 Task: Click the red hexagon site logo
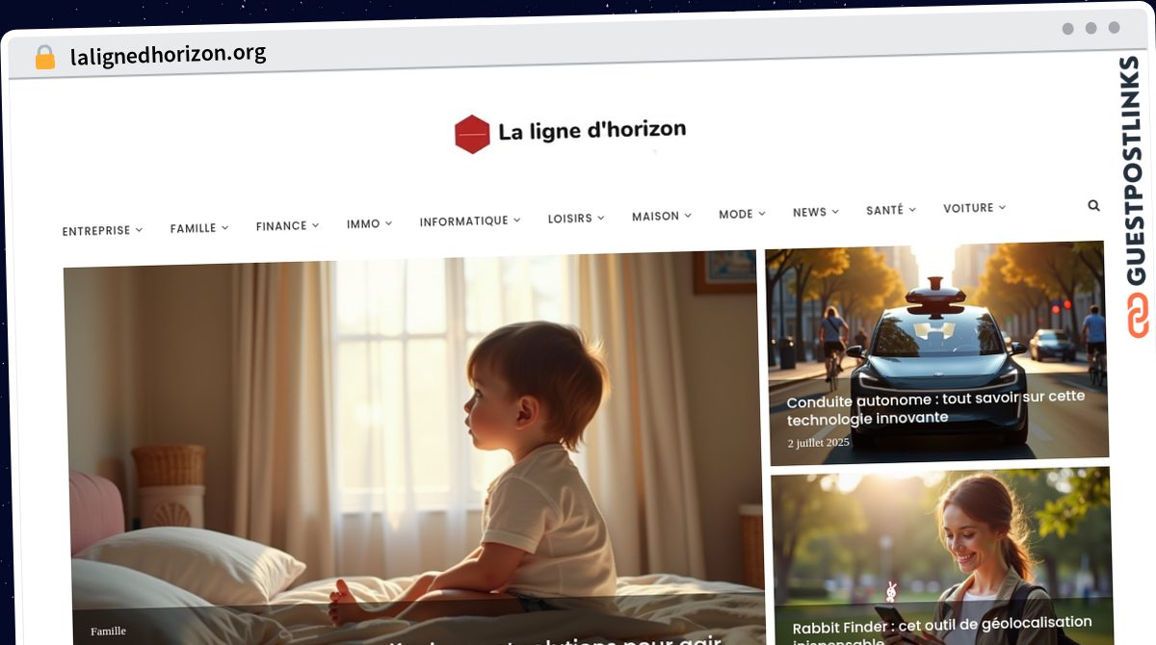pos(472,134)
